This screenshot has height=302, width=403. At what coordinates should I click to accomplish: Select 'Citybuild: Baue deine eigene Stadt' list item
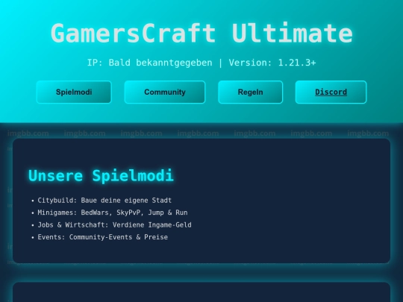(104, 201)
